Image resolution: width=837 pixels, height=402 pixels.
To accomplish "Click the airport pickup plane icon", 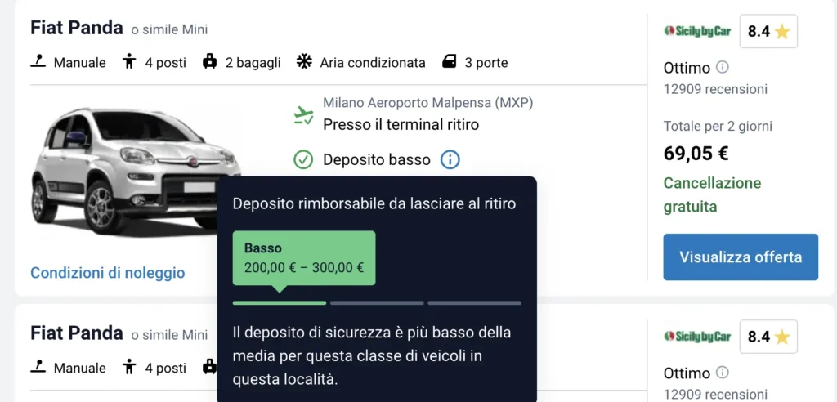I will pos(303,115).
